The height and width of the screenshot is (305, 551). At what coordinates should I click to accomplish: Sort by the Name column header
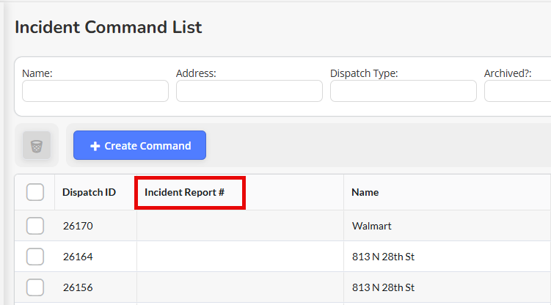coord(365,192)
